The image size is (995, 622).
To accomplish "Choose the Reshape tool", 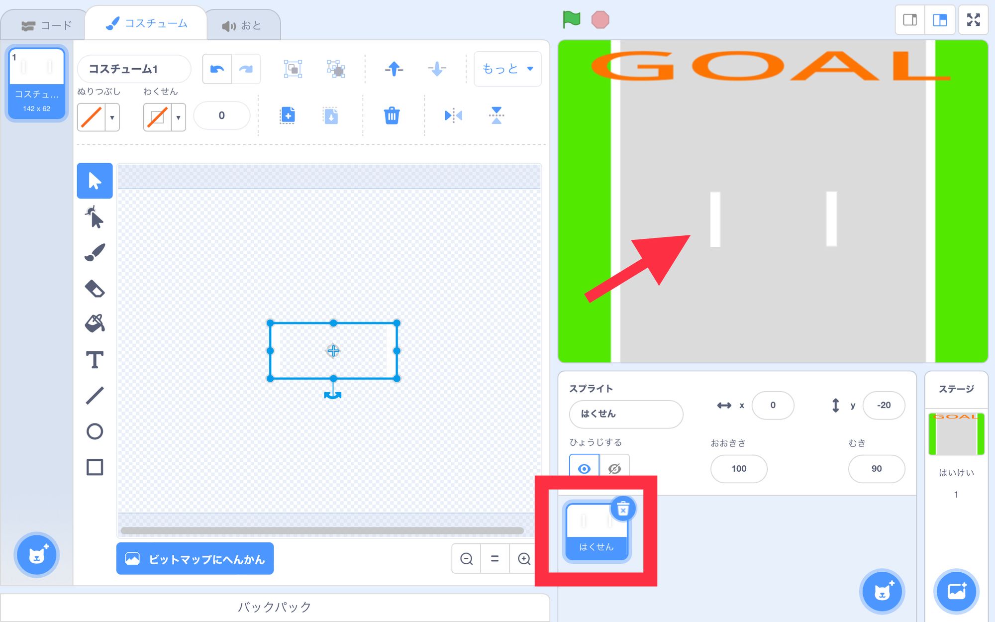I will [95, 217].
